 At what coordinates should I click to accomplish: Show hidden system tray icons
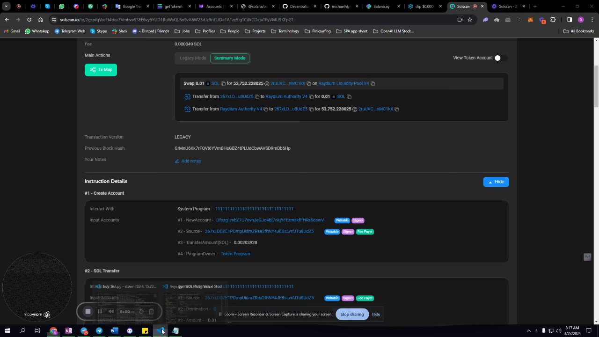point(529,331)
